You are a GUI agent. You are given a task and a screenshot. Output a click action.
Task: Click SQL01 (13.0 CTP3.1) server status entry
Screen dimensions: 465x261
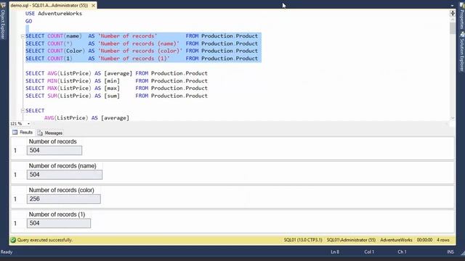click(303, 240)
